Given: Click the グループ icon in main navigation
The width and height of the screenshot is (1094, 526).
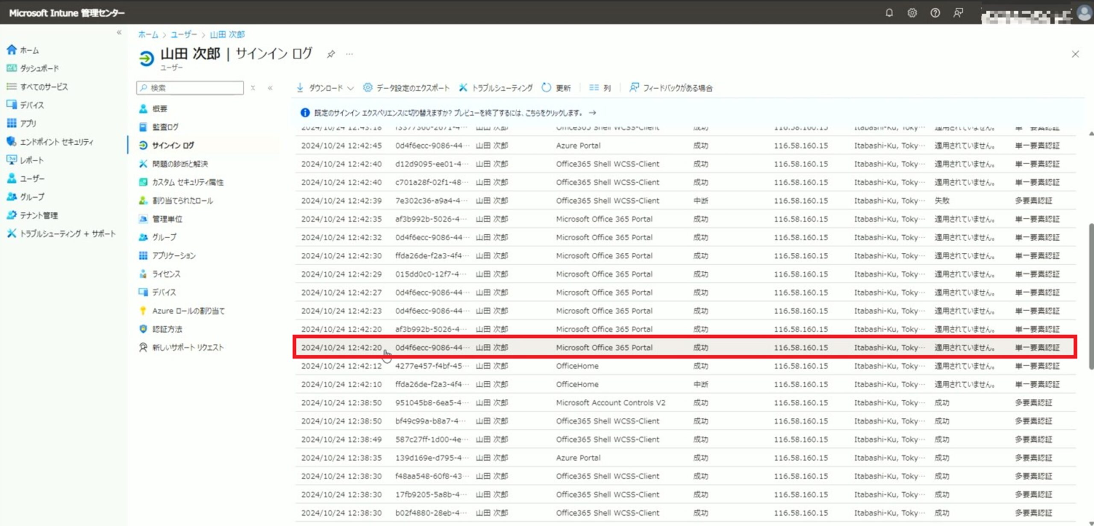Looking at the screenshot, I should (x=12, y=197).
